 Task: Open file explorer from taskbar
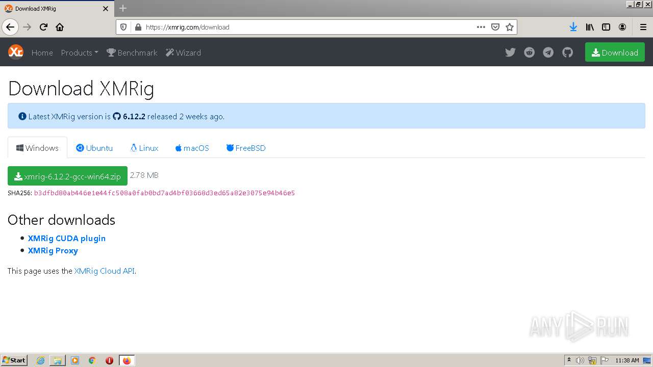click(x=58, y=360)
